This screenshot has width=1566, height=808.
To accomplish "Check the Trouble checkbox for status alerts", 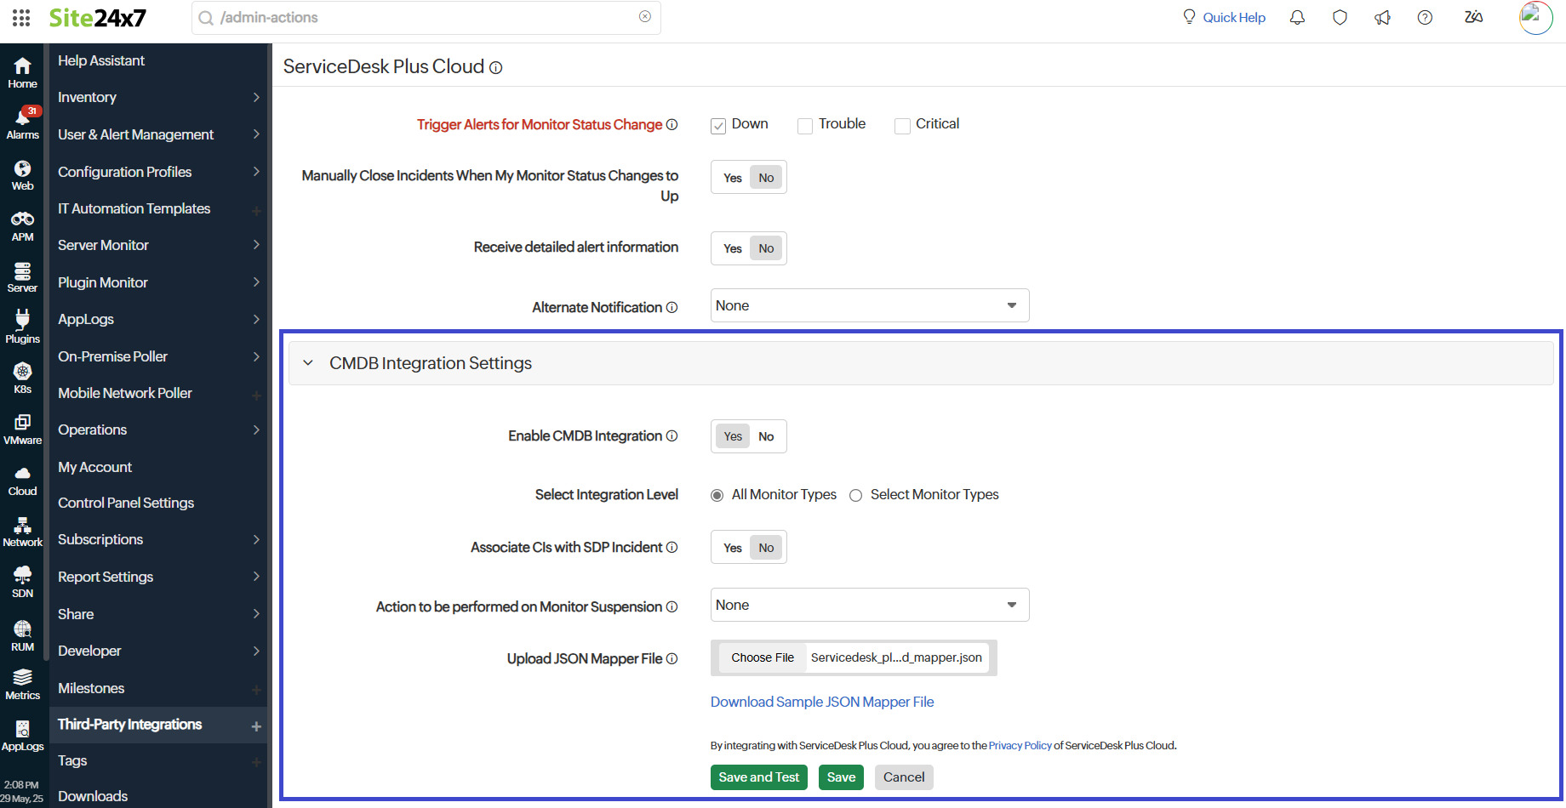I will point(804,125).
